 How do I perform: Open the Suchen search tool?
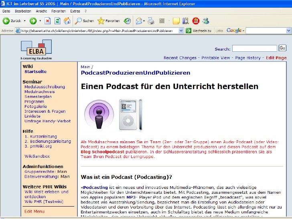(x=85, y=21)
